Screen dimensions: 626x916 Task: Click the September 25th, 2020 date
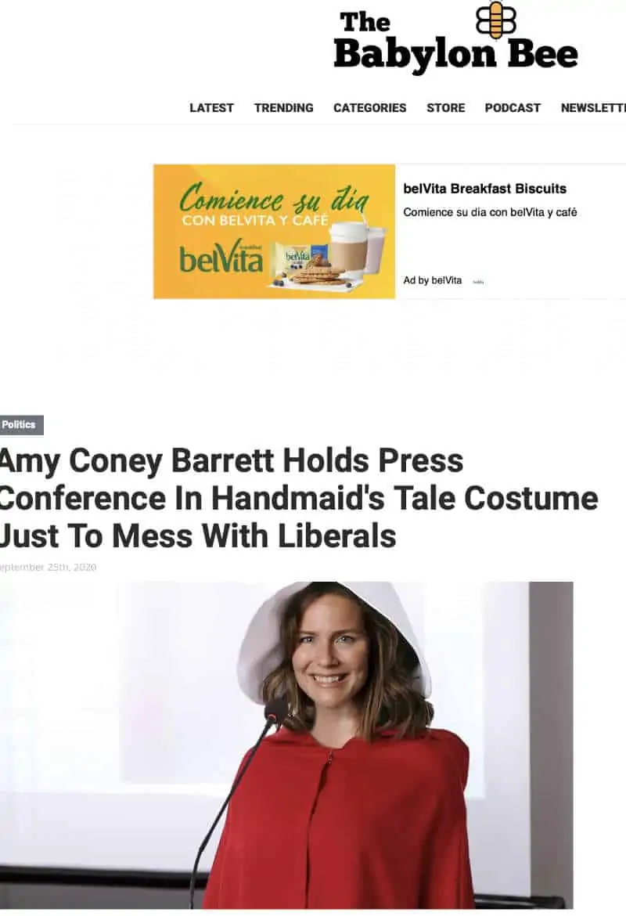(x=48, y=568)
